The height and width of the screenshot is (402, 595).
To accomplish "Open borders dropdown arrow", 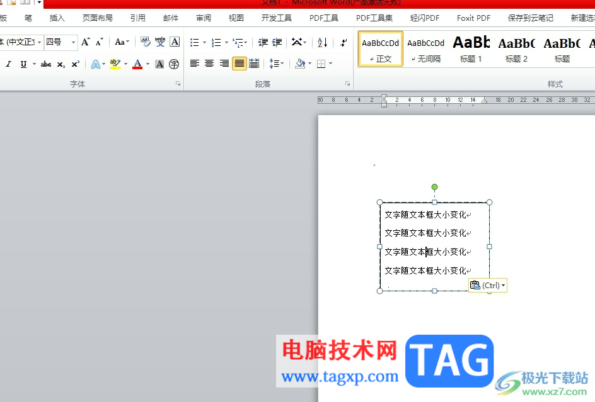I will pyautogui.click(x=331, y=64).
